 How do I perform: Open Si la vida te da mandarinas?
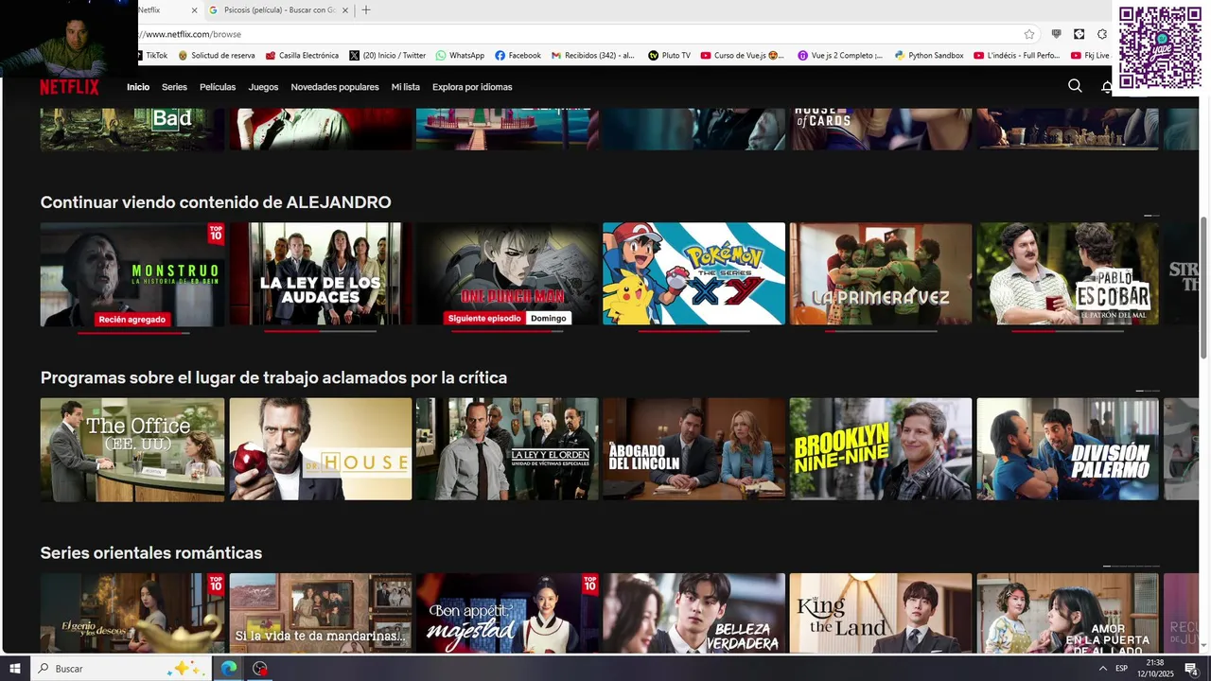point(321,613)
